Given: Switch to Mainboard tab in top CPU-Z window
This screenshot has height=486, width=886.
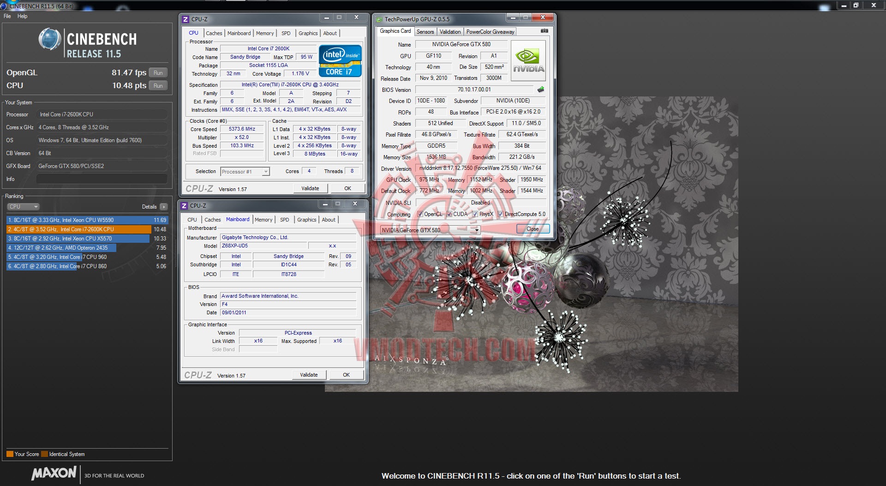Looking at the screenshot, I should [x=239, y=33].
